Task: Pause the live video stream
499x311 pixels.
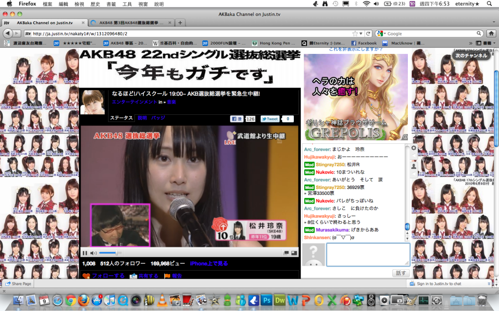Action: click(x=85, y=253)
